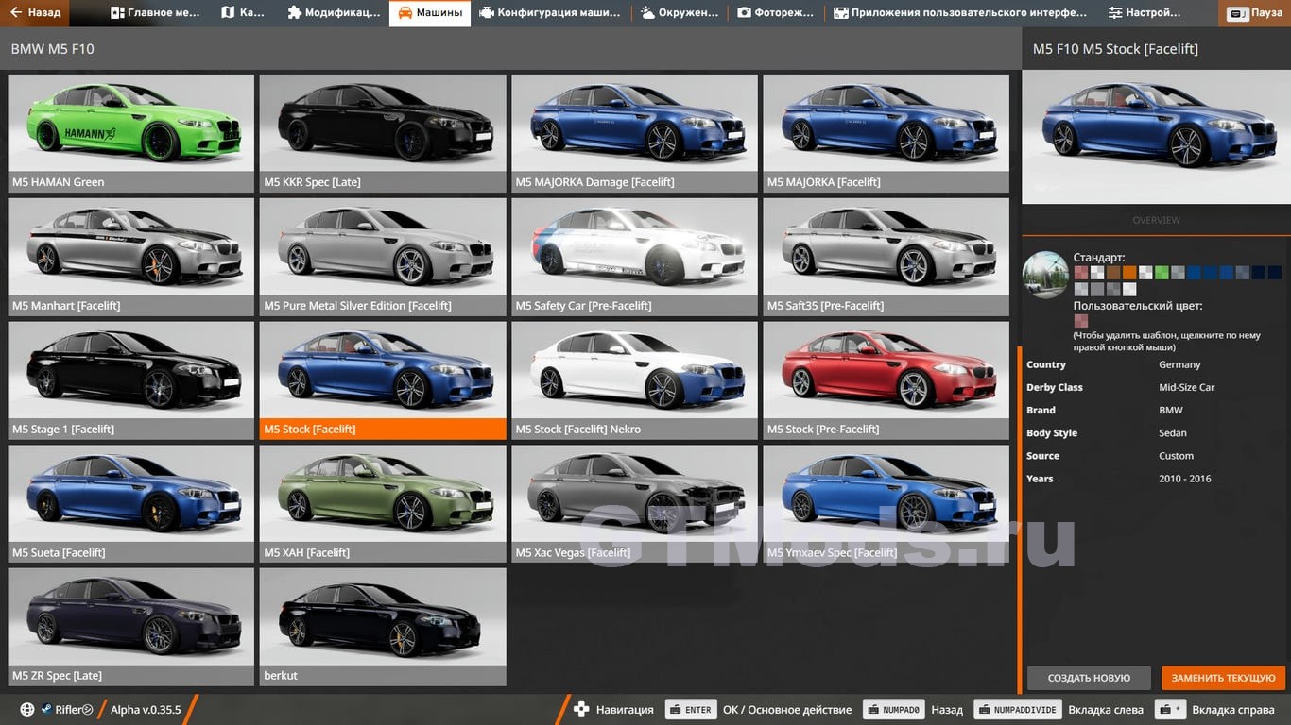Viewport: 1291px width, 725px height.
Task: Pick the green M5 XAH [Facelift]
Action: coord(383,504)
